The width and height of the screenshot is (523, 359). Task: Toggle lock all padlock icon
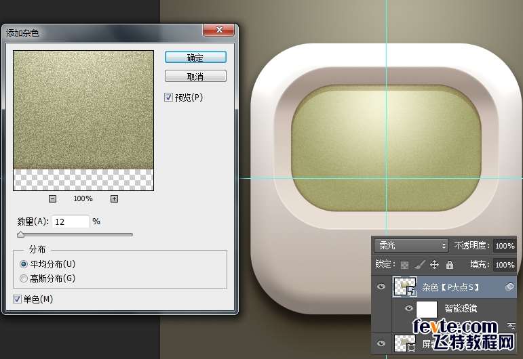point(450,265)
